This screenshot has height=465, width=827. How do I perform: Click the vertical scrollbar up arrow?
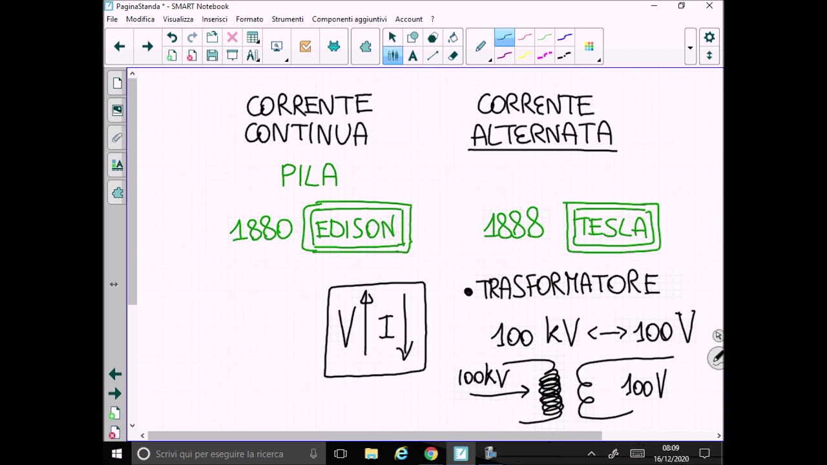pyautogui.click(x=132, y=74)
